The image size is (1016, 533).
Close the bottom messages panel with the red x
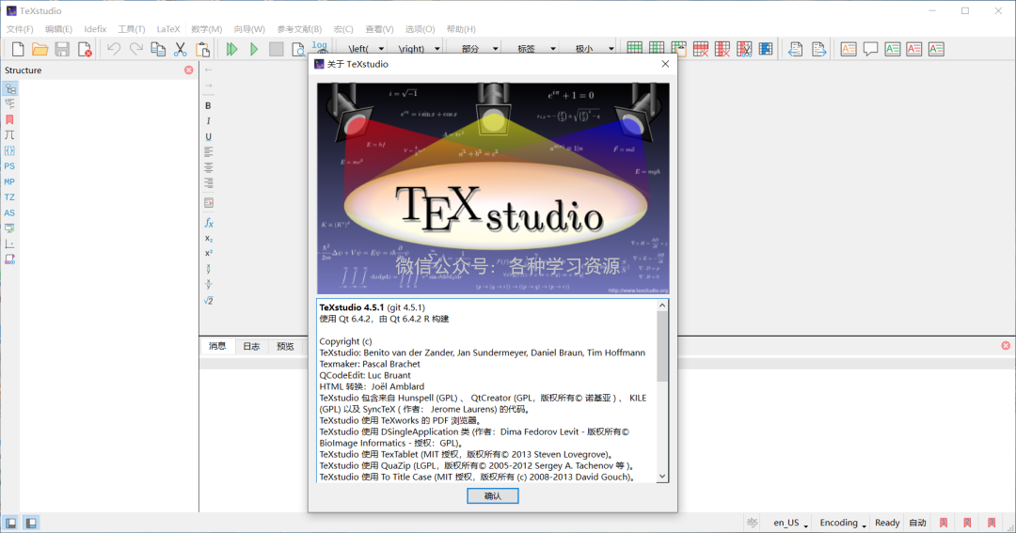coord(1006,346)
